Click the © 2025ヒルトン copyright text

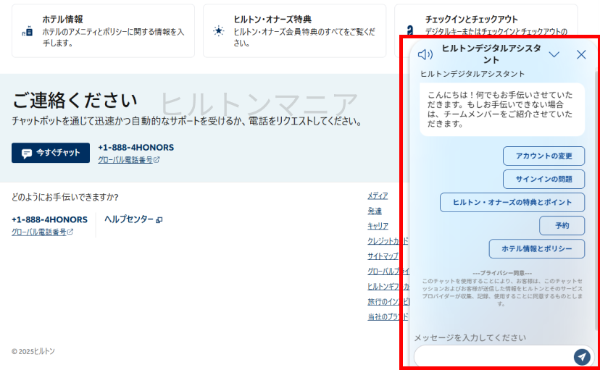(33, 351)
